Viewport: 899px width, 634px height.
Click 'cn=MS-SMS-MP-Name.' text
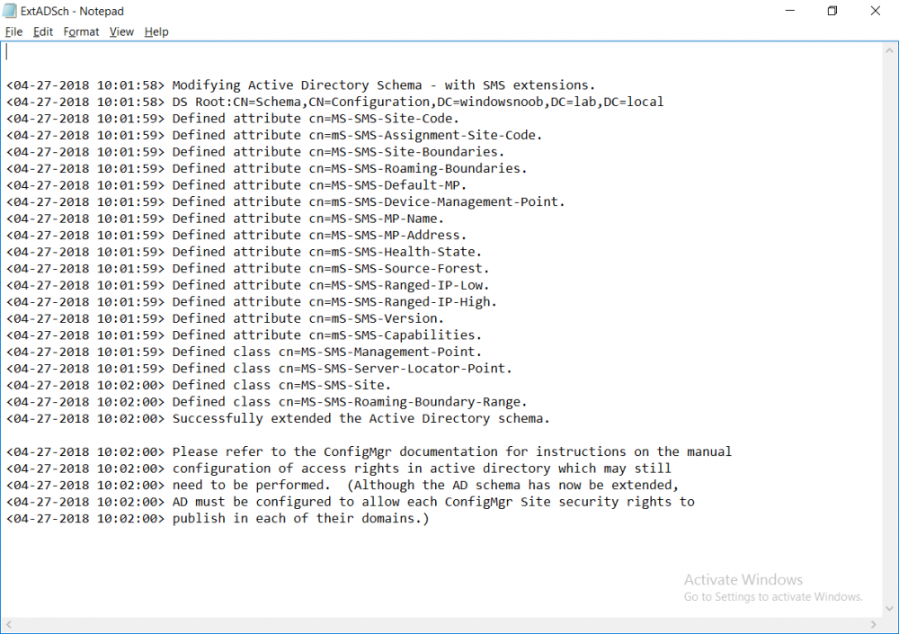[x=376, y=219]
